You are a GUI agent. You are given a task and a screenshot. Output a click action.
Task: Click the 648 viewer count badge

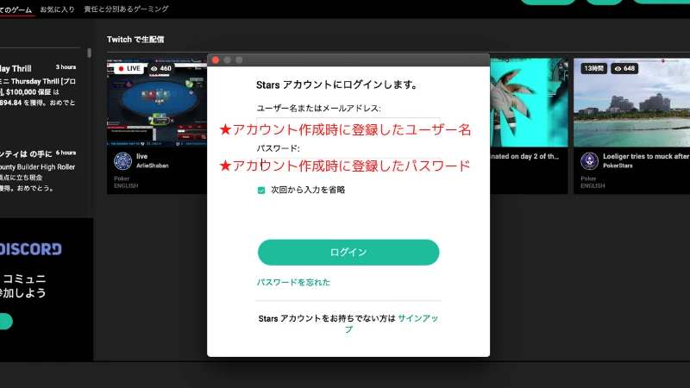(624, 68)
